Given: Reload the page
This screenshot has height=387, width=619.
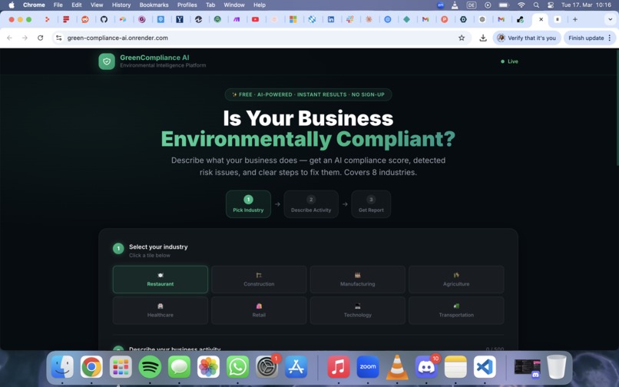Looking at the screenshot, I should [40, 38].
